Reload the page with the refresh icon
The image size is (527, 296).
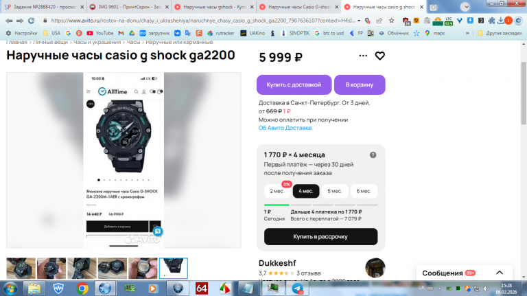point(32,21)
